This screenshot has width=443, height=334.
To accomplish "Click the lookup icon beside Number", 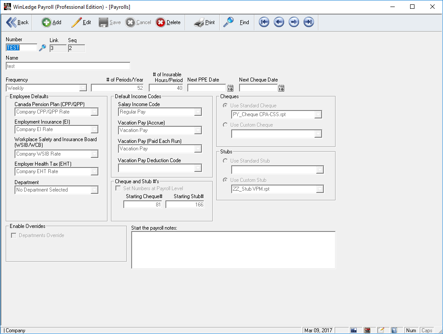I will tap(43, 48).
